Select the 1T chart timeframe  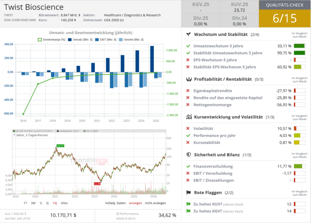click(25, 203)
